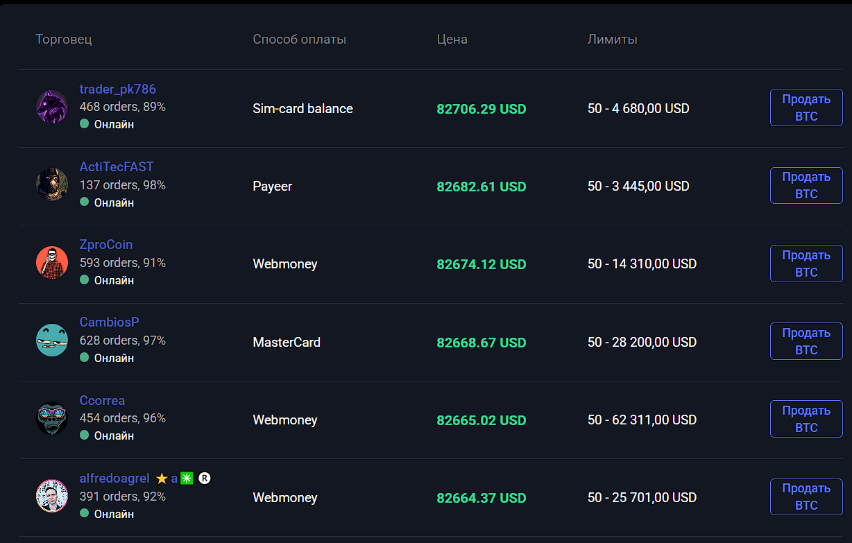Open Ccorrea's ape avatar picture

tap(52, 419)
